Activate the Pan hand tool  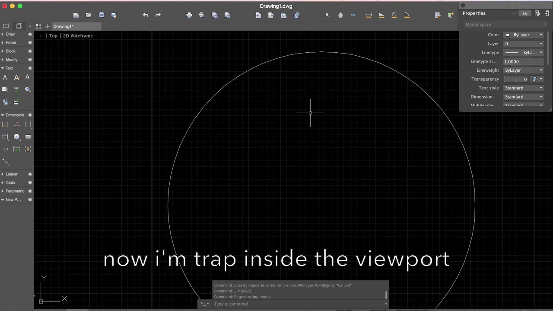click(x=340, y=15)
